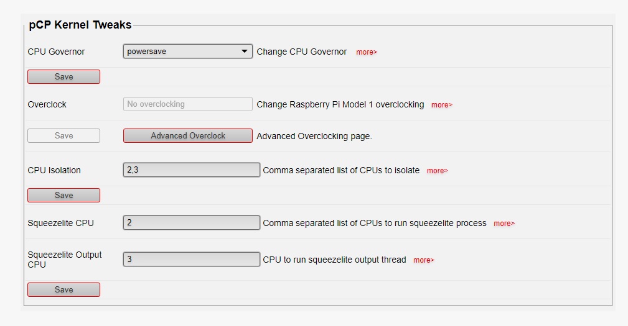628x326 pixels.
Task: Click the pCP Kernel Tweaks heading
Action: 80,25
